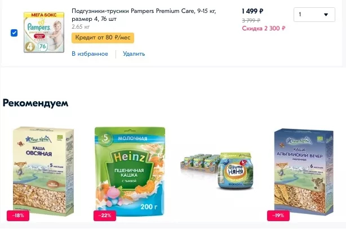Uncheck the Pampers cart item checkbox
The width and height of the screenshot is (346, 229).
tap(14, 33)
